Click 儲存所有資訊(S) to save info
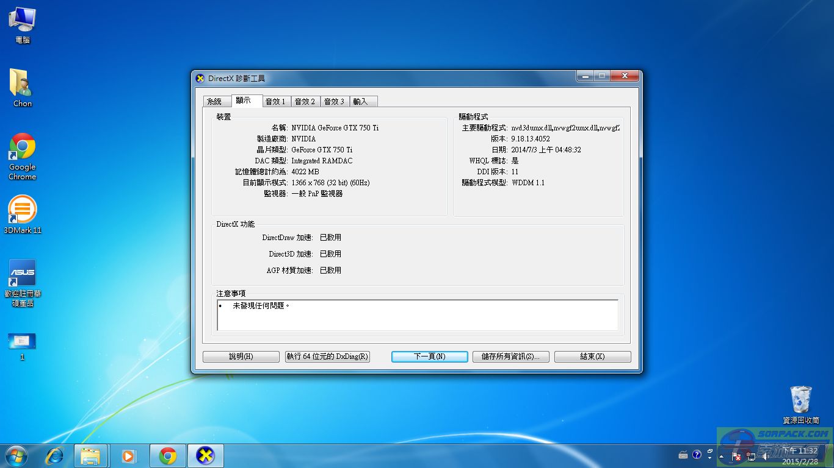834x468 pixels. [x=510, y=356]
